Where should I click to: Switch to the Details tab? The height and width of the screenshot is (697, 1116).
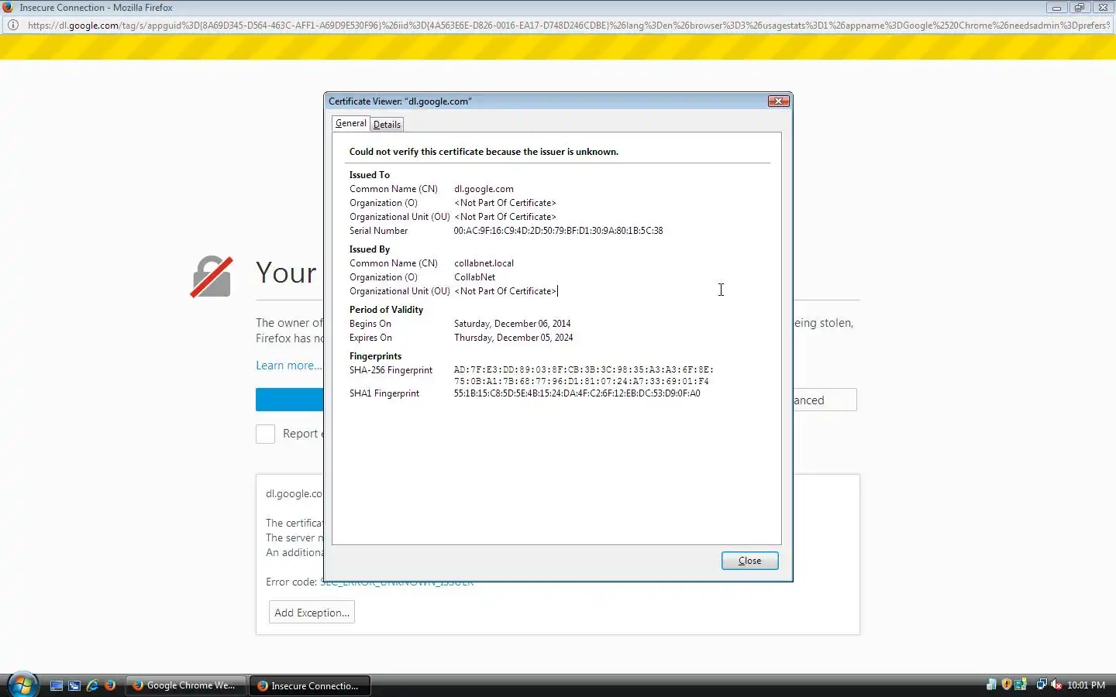[x=387, y=125]
